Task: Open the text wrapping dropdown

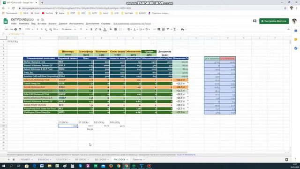Action: point(141,29)
